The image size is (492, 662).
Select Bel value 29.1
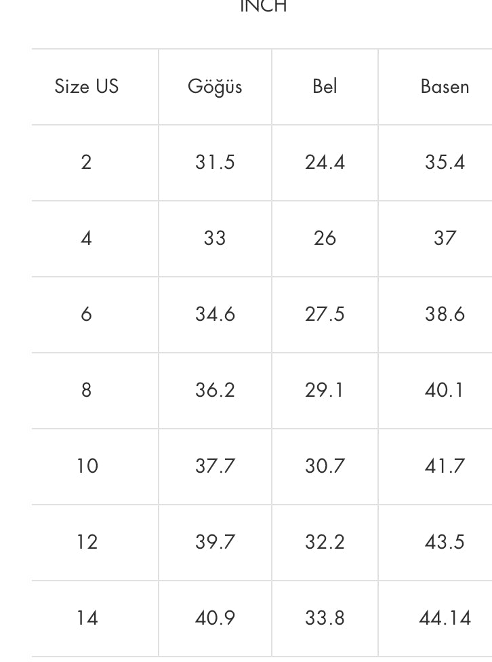325,391
